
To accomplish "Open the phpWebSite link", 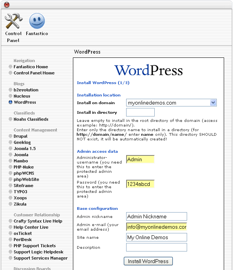I will click(x=26, y=179).
